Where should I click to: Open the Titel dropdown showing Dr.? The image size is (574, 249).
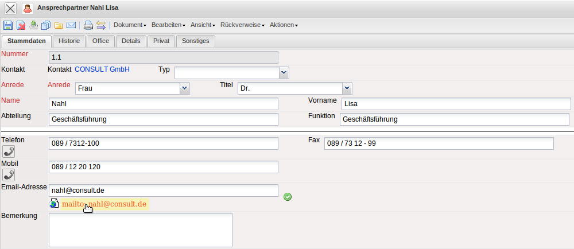347,88
